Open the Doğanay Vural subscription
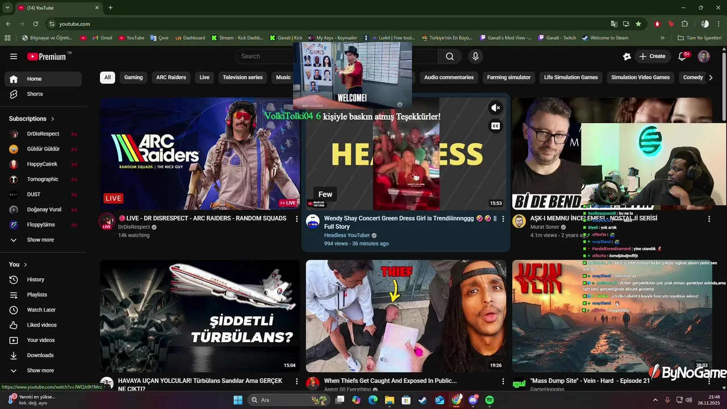The width and height of the screenshot is (727, 409). (43, 210)
